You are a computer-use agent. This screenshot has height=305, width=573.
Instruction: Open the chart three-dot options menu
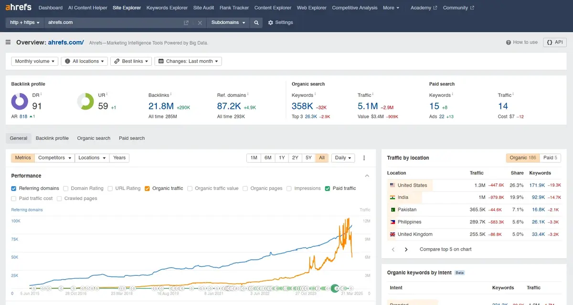(364, 158)
